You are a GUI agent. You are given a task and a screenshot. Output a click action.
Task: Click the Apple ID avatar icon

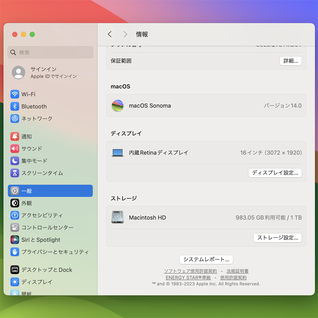pyautogui.click(x=18, y=72)
